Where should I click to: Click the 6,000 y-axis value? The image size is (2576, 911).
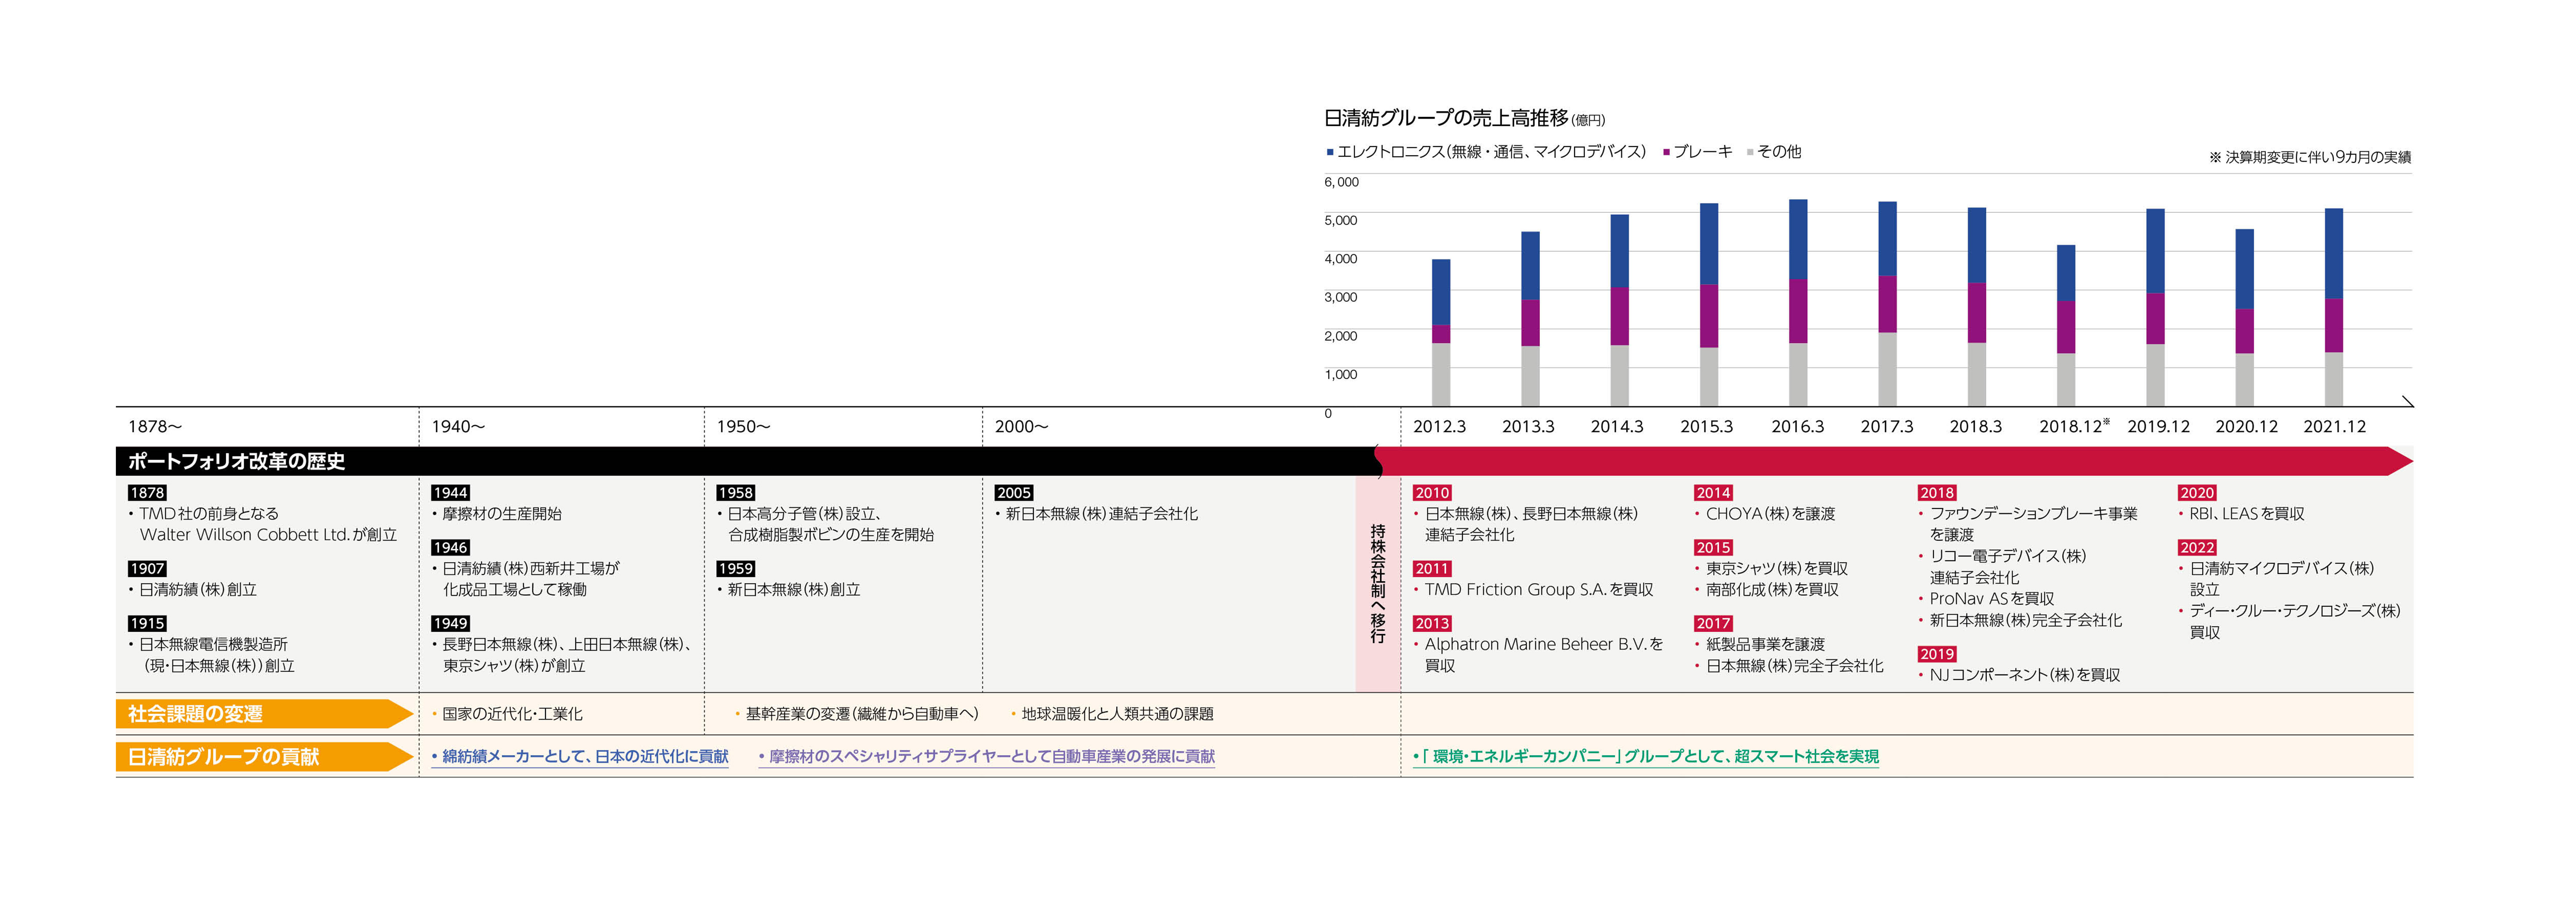[x=1341, y=182]
